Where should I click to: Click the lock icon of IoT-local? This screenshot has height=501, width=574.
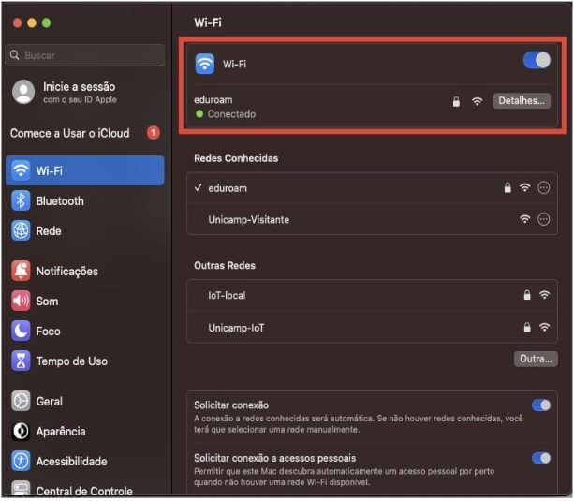[527, 295]
